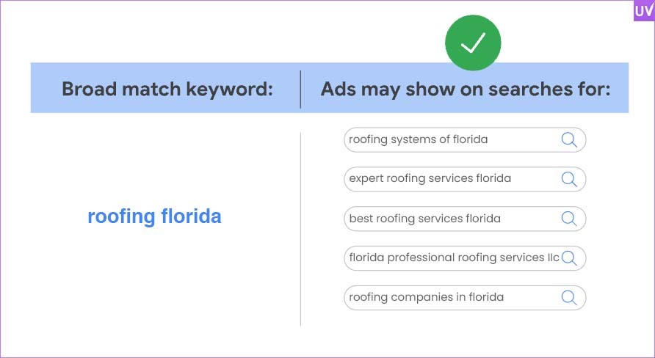This screenshot has width=655, height=358.
Task: Click the blue 'roofing florida' keyword text
Action: click(154, 217)
